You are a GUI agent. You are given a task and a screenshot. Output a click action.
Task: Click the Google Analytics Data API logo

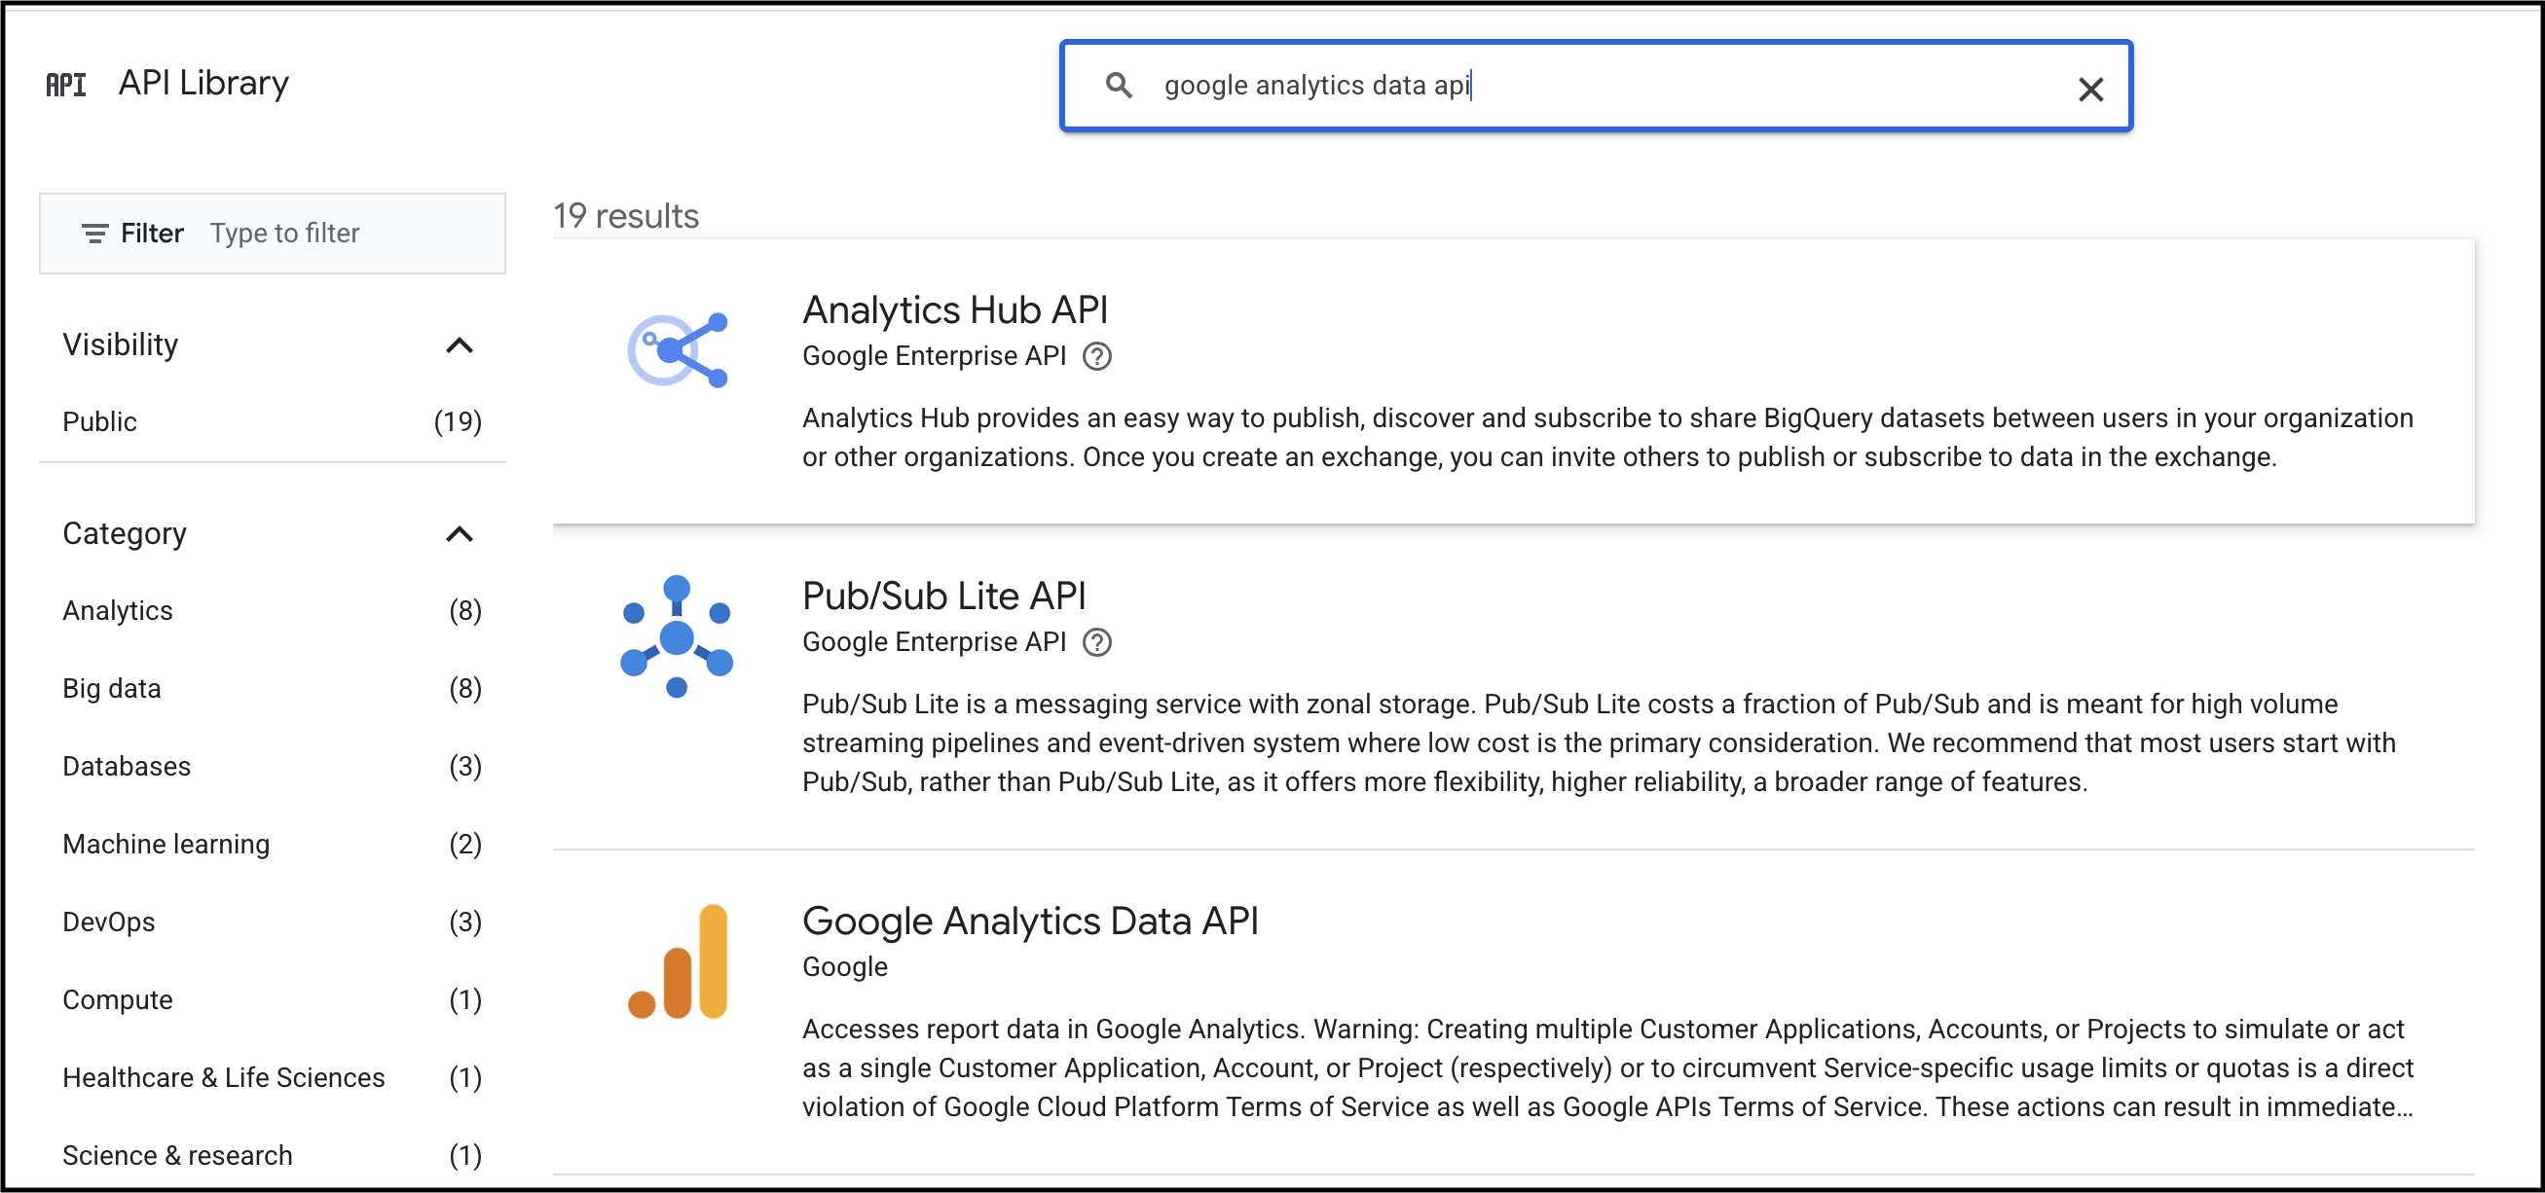pos(678,960)
